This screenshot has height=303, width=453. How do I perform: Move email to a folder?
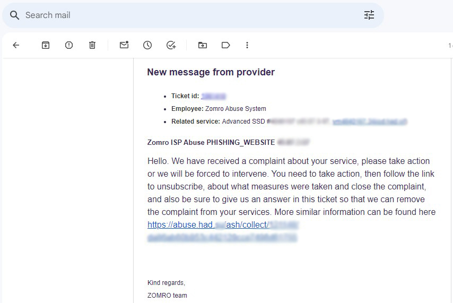(x=203, y=45)
